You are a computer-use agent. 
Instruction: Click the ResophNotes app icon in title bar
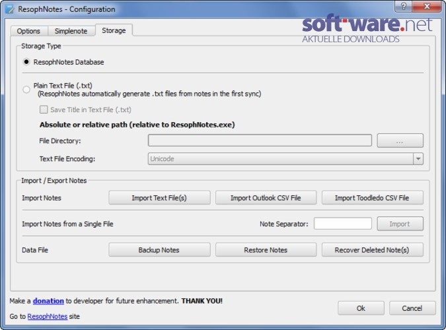click(x=9, y=9)
